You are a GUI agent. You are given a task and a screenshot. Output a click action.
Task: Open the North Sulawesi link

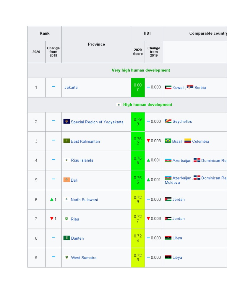tap(84, 200)
